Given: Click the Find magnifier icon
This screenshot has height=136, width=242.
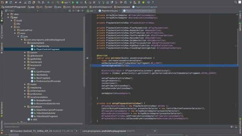Looking at the screenshot, I should (39, 2).
